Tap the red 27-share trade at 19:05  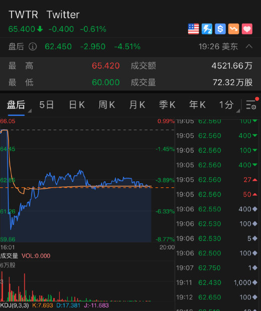coord(217,180)
